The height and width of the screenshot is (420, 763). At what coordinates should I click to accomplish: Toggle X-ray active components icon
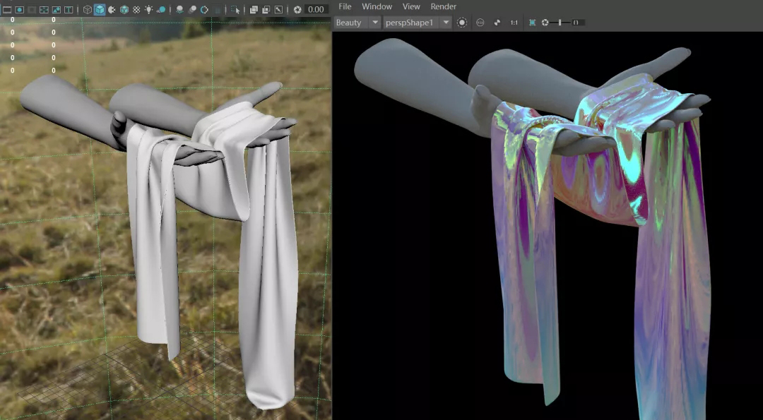pos(266,9)
